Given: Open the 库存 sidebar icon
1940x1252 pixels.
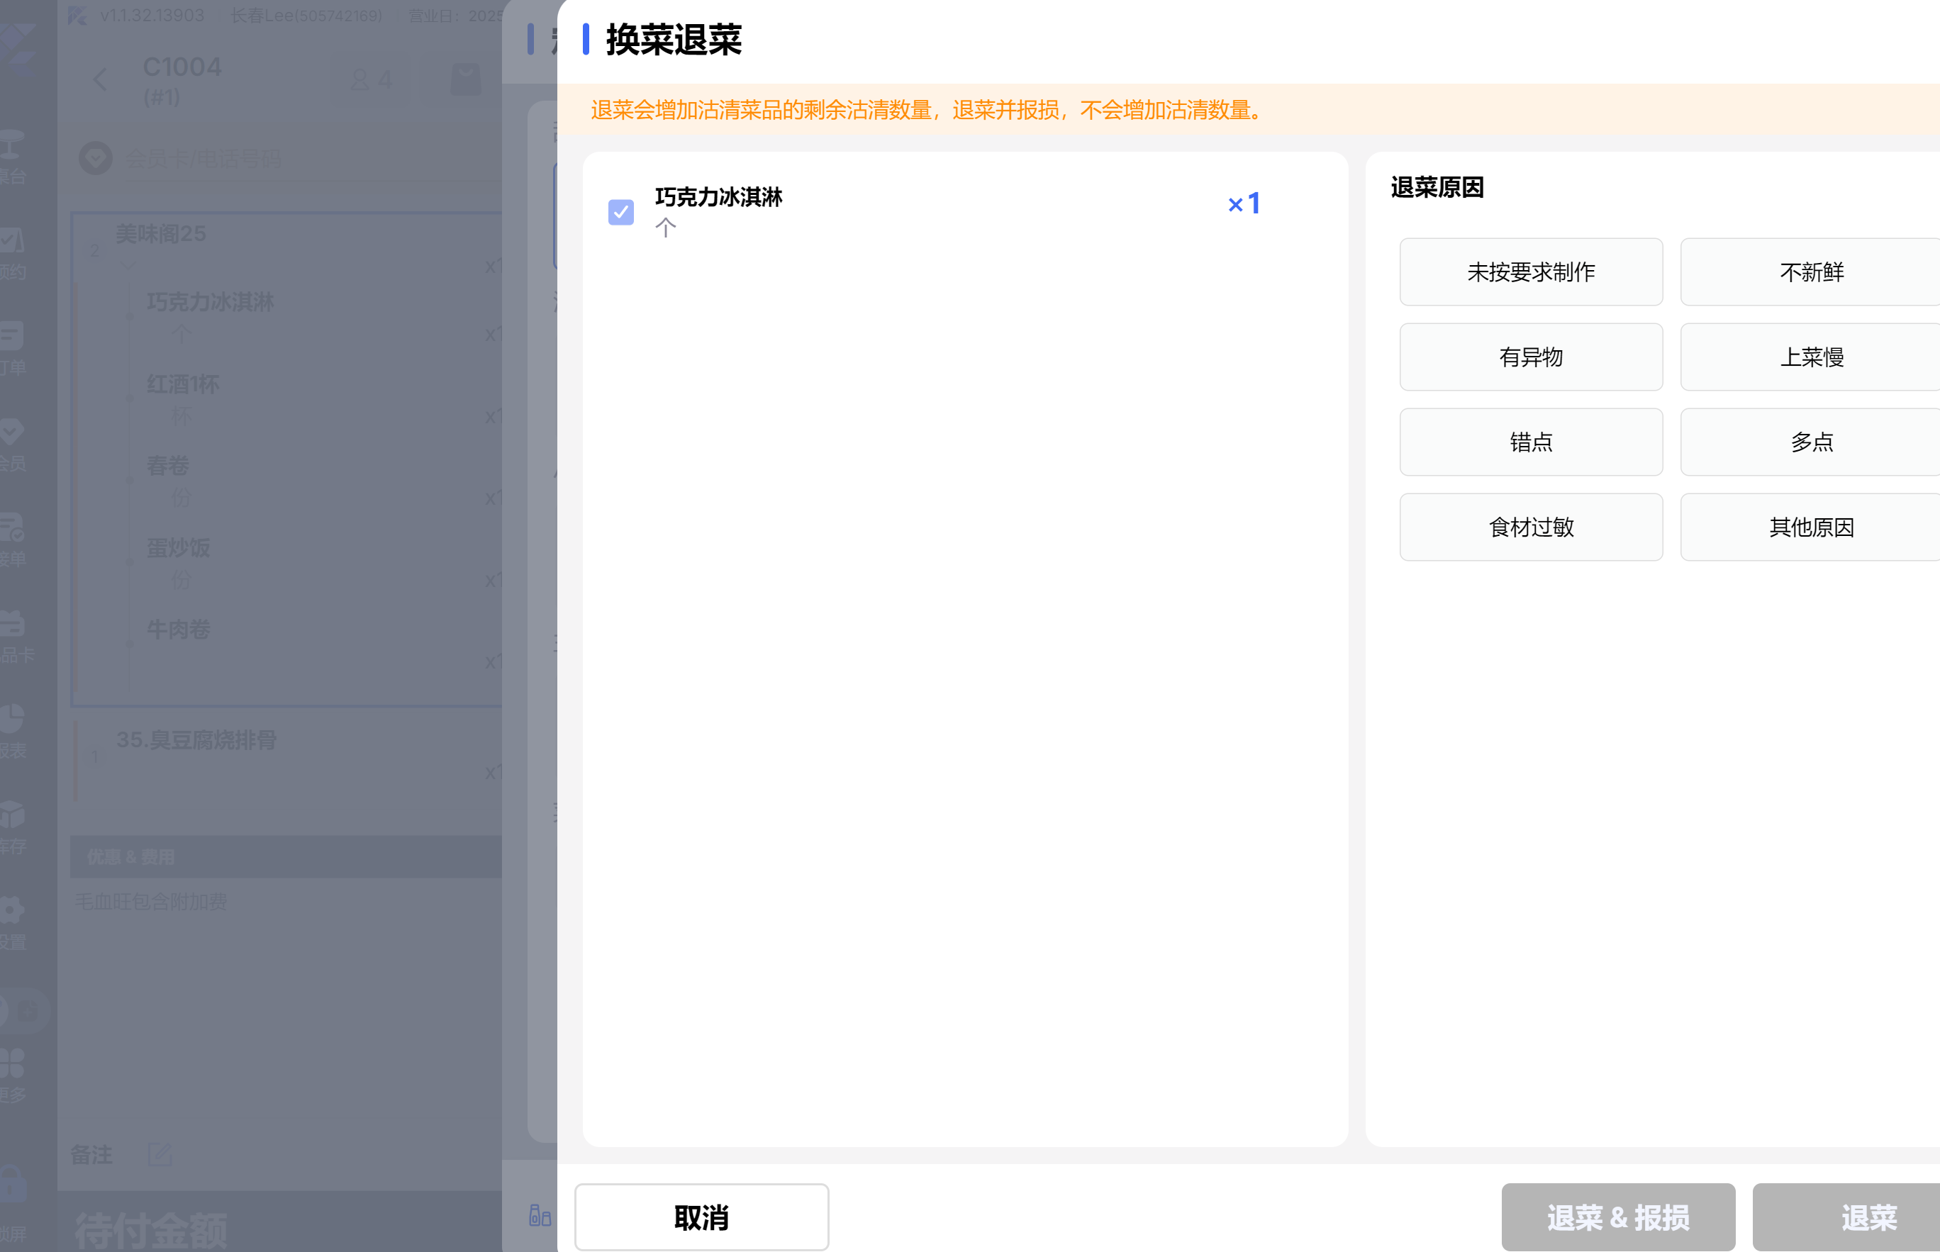Looking at the screenshot, I should (x=13, y=827).
